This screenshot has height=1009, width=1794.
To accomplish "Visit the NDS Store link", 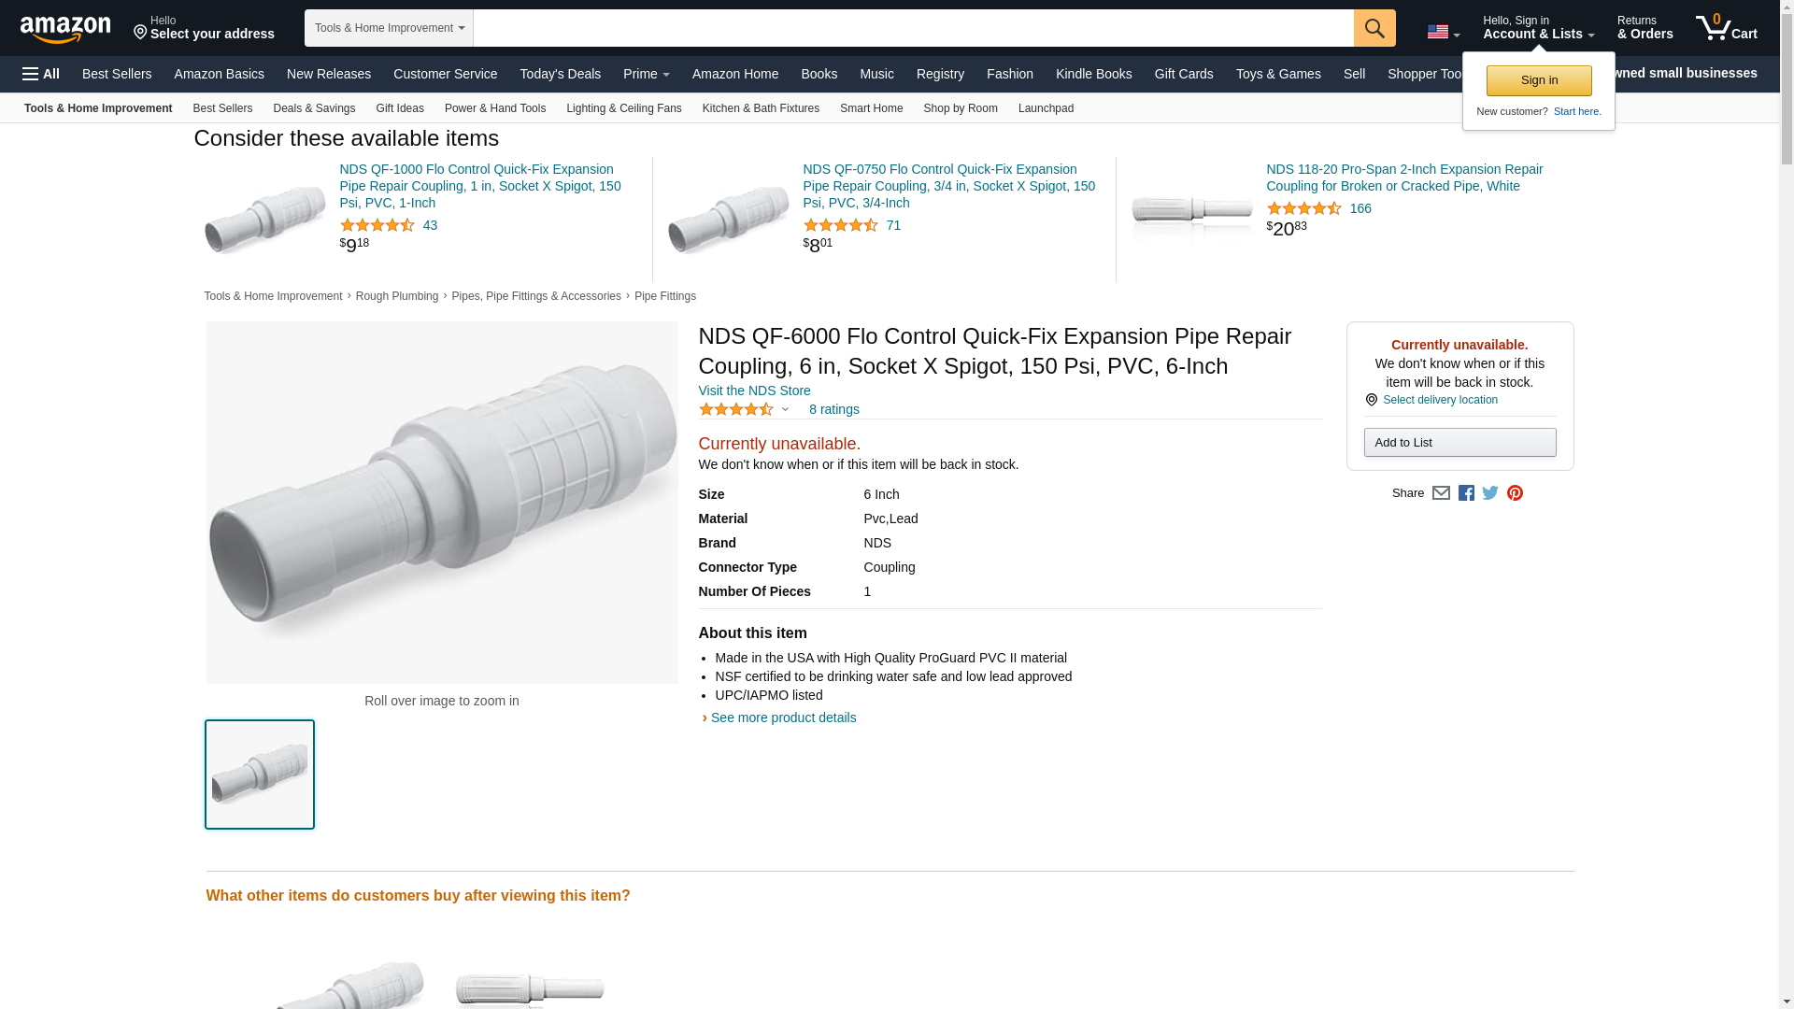I will (754, 391).
